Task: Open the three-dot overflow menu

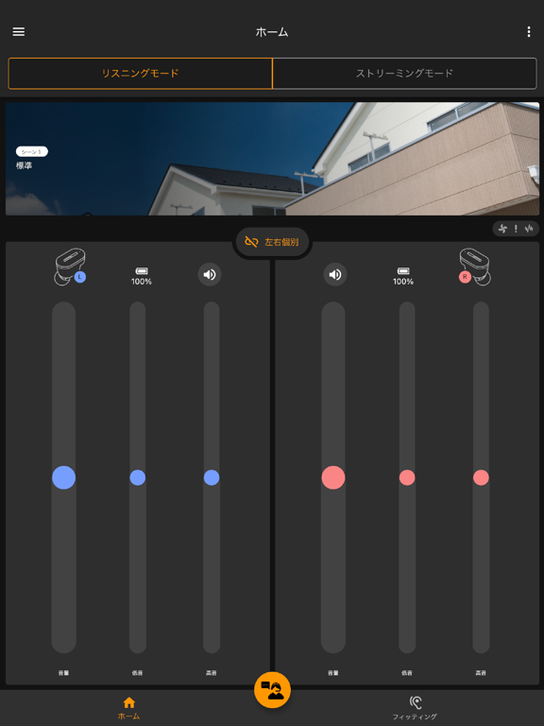Action: pos(529,31)
